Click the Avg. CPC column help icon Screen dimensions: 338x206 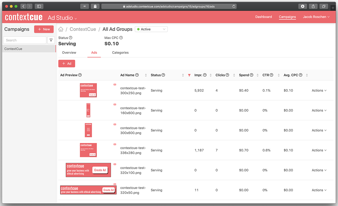coord(300,75)
